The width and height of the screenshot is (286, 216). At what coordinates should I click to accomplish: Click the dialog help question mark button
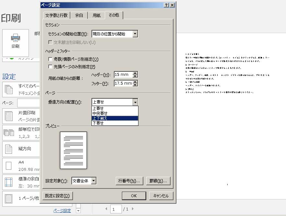(x=166, y=5)
